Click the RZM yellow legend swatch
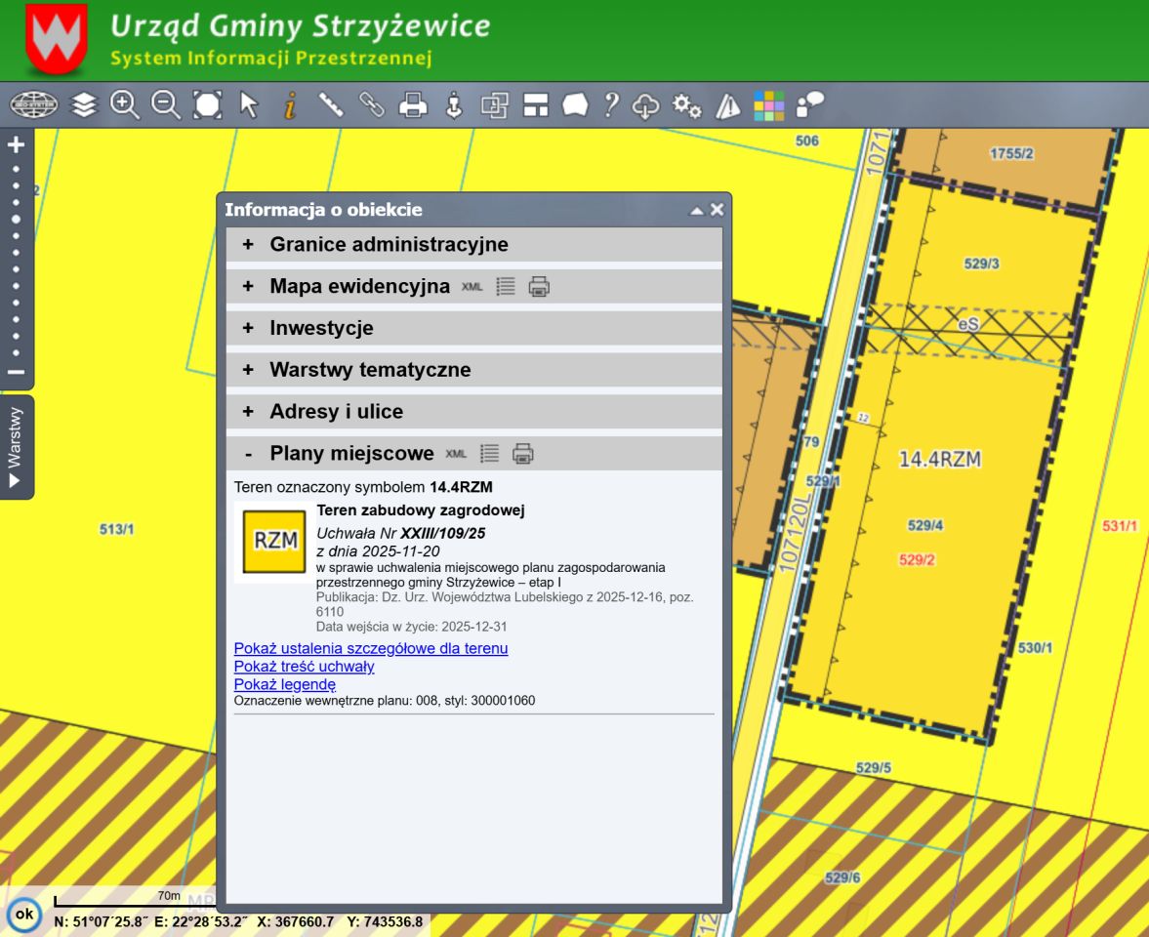 coord(274,542)
